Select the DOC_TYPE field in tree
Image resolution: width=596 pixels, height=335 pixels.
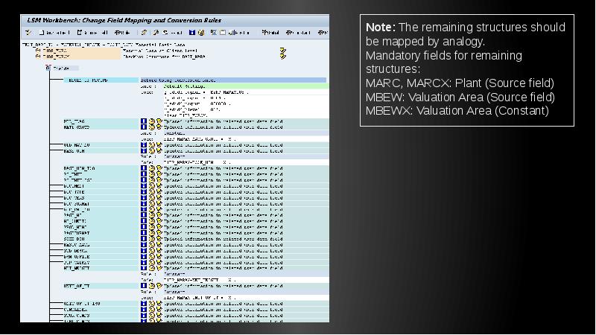click(75, 191)
